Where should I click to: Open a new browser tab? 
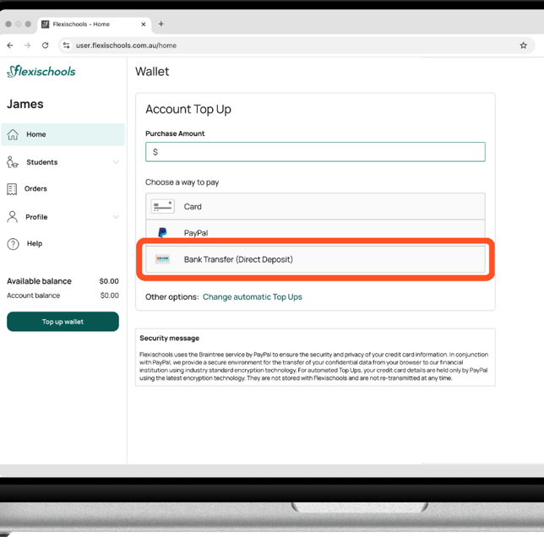point(160,24)
